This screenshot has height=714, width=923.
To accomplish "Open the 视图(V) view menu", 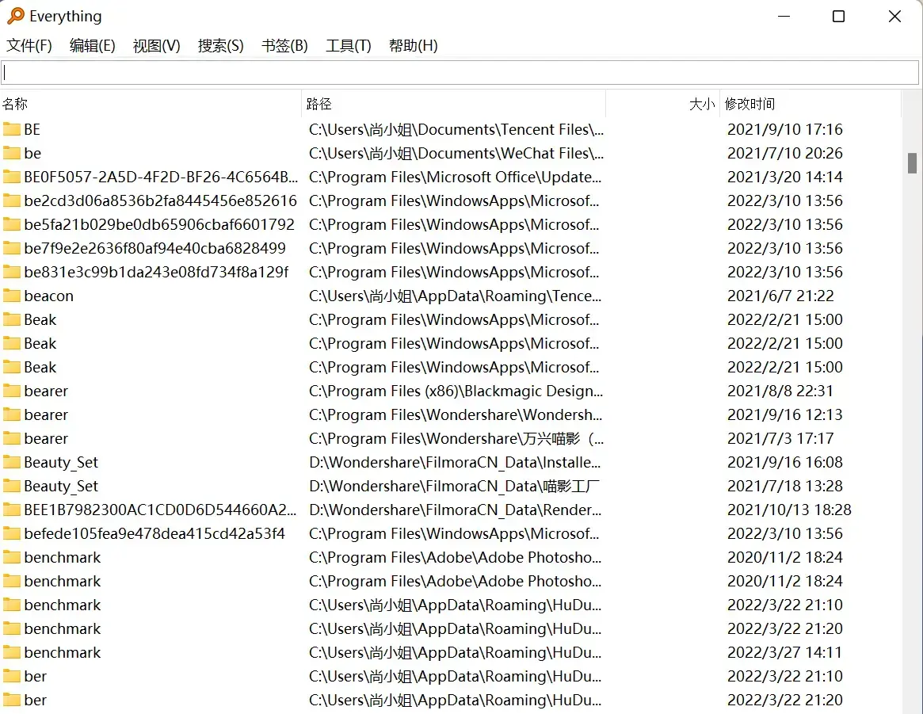I will coord(156,46).
